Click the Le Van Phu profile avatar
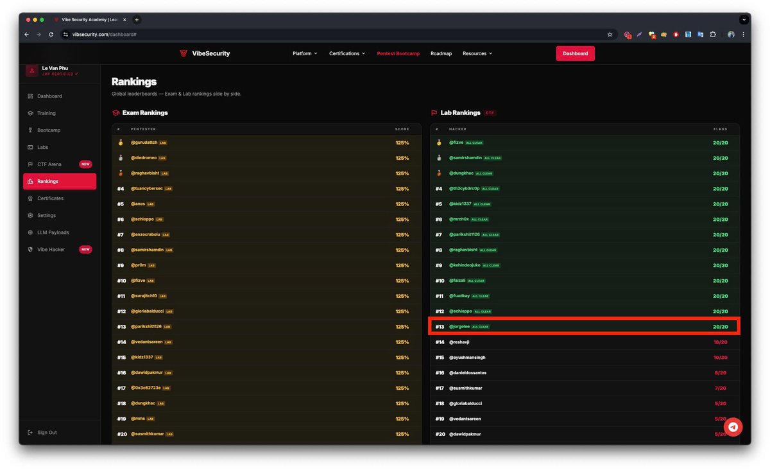This screenshot has width=770, height=470. (x=32, y=71)
